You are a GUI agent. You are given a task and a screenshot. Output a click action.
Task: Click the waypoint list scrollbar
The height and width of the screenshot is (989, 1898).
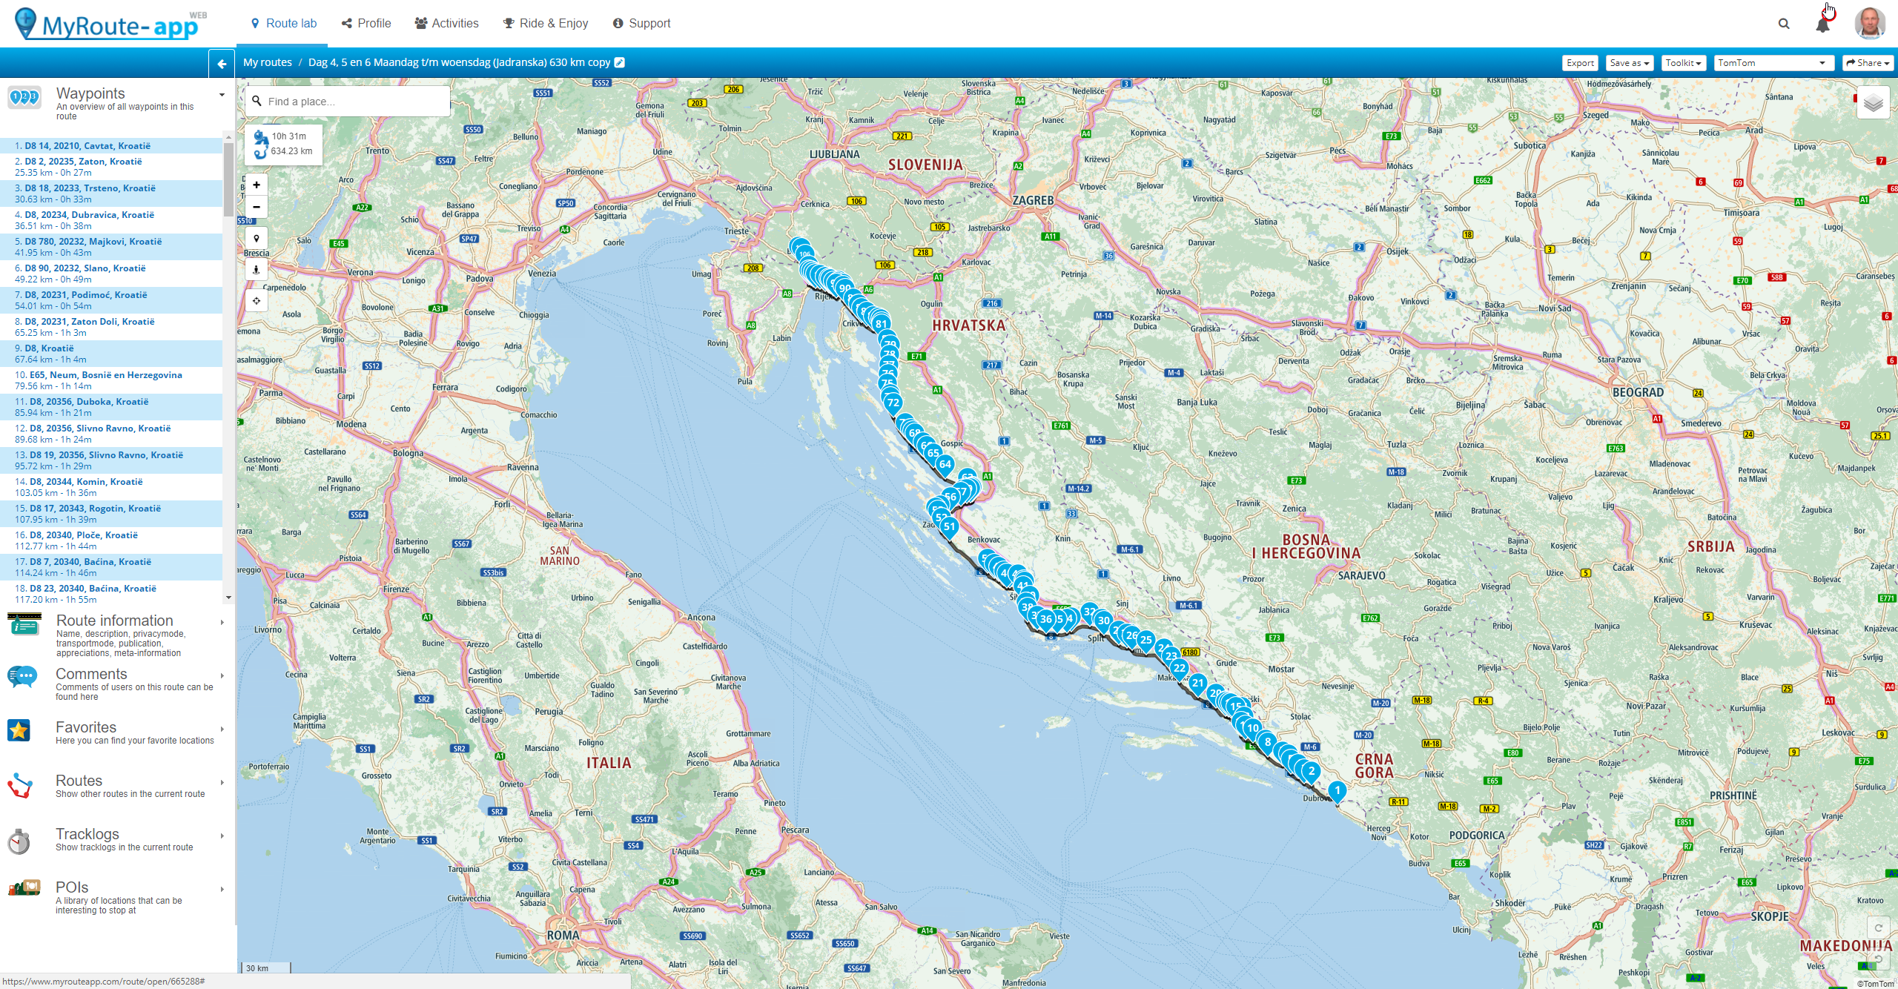pyautogui.click(x=228, y=178)
